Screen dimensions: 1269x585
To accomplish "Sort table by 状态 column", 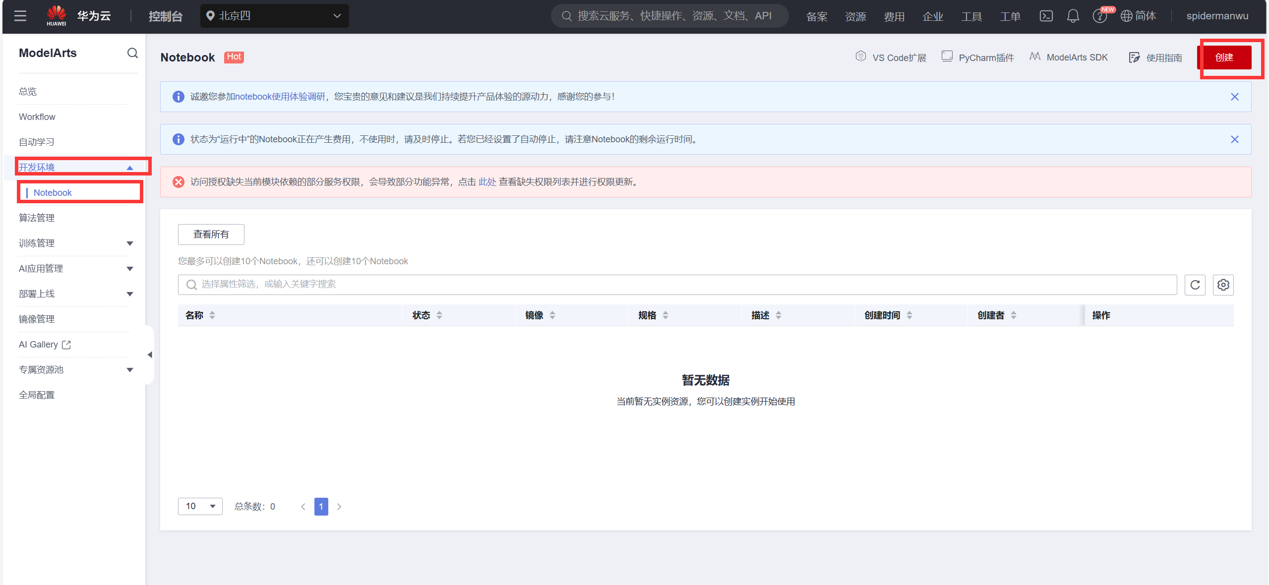I will (439, 315).
